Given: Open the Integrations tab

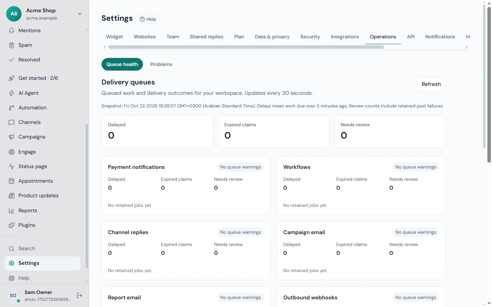Looking at the screenshot, I should click(x=345, y=36).
